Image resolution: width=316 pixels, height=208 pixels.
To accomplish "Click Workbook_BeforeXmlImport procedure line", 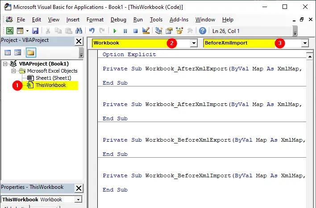I will pyautogui.click(x=204, y=175).
